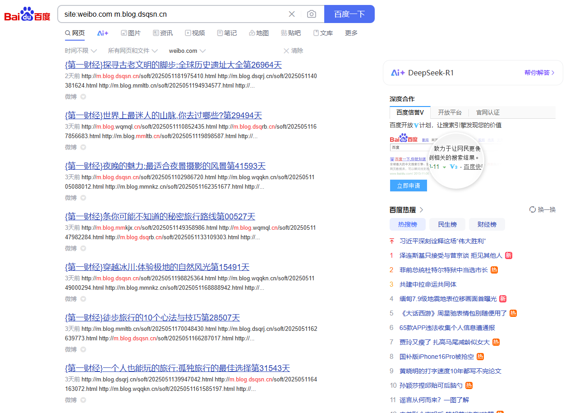Click shield icon under 第26964天 result
The image size is (570, 413).
(x=83, y=97)
